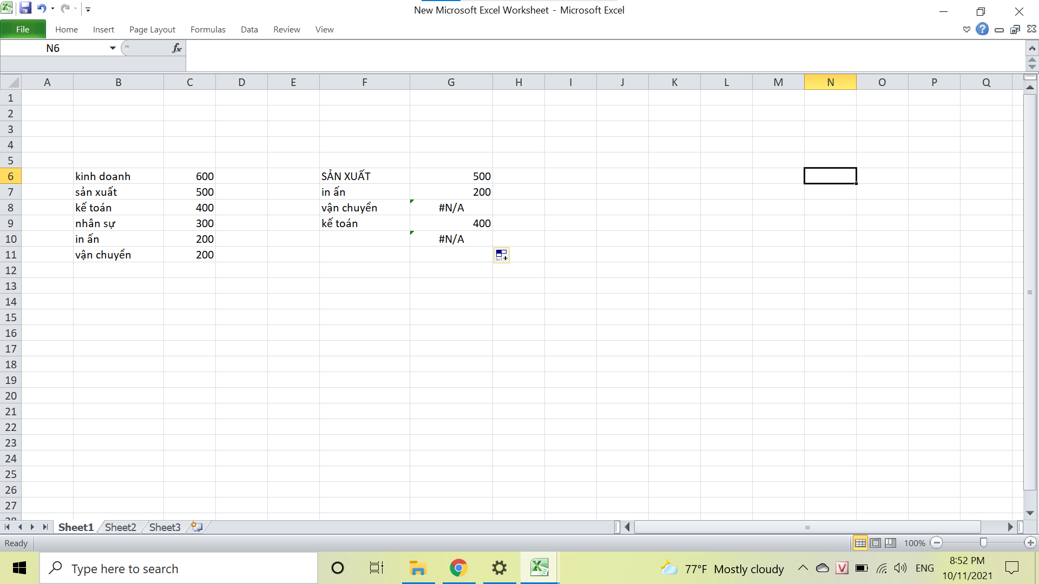Click the Insert Function fx icon

pyautogui.click(x=176, y=48)
